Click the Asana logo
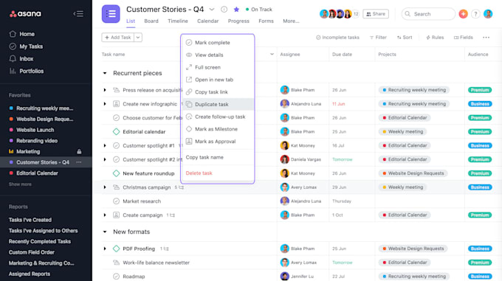The height and width of the screenshot is (281, 502). tap(25, 14)
